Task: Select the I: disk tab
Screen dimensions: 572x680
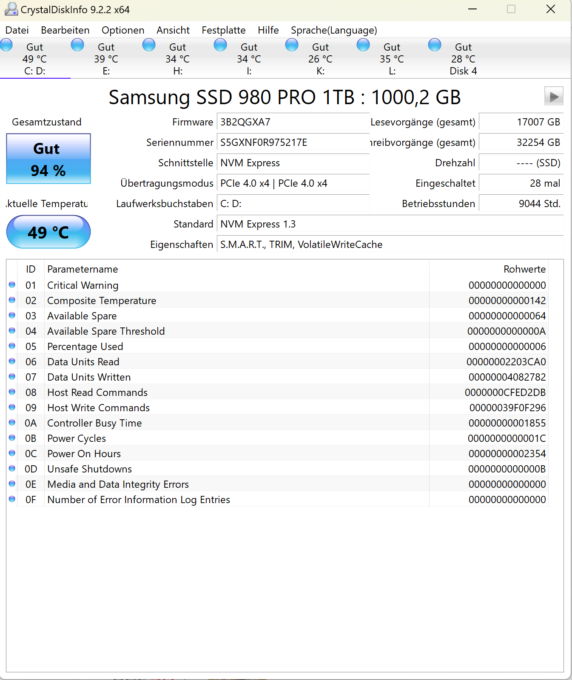Action: (249, 59)
